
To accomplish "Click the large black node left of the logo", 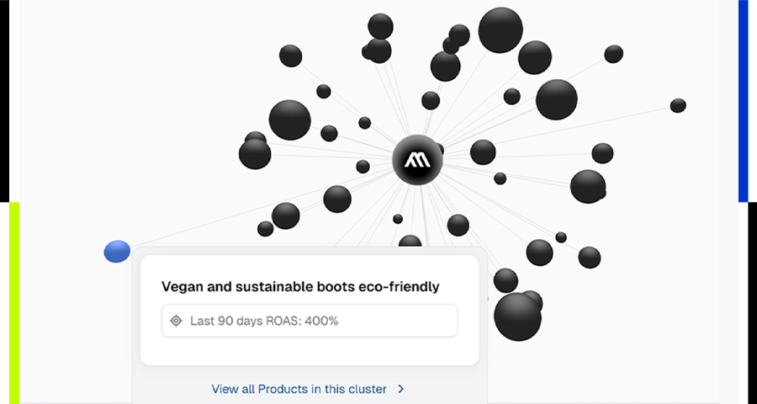I will (289, 120).
